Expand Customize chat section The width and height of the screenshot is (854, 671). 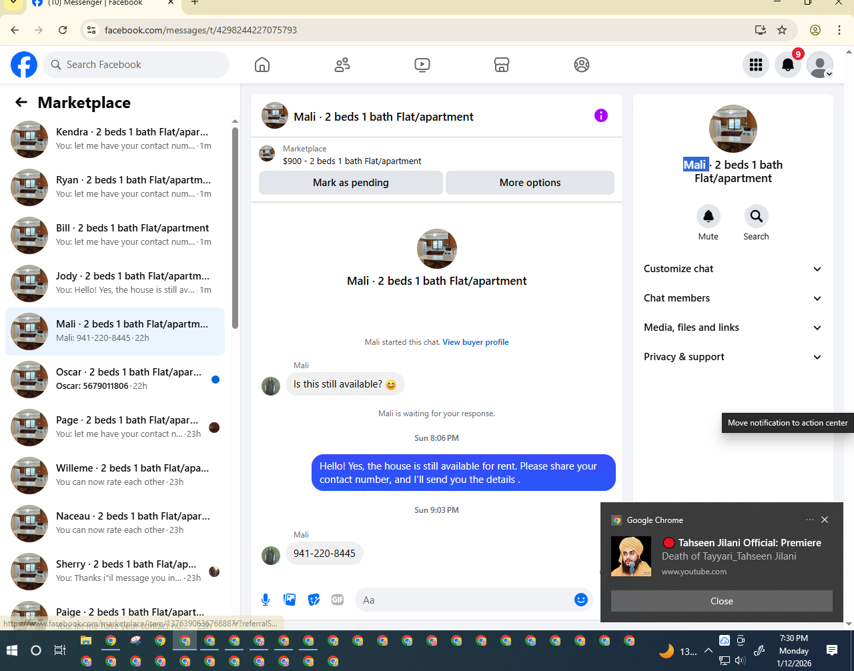733,269
